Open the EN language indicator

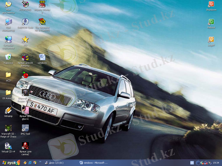click(192, 163)
